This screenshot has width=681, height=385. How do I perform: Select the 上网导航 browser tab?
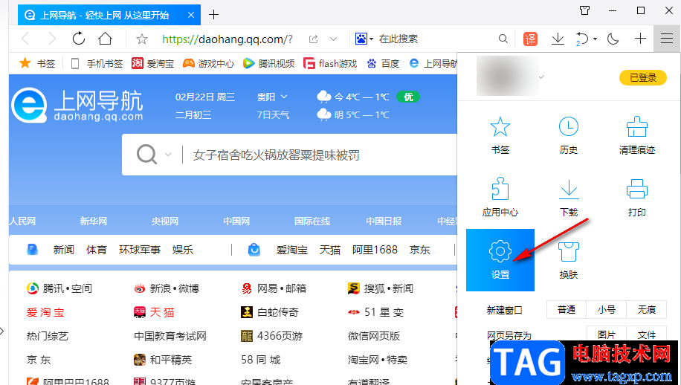click(109, 15)
